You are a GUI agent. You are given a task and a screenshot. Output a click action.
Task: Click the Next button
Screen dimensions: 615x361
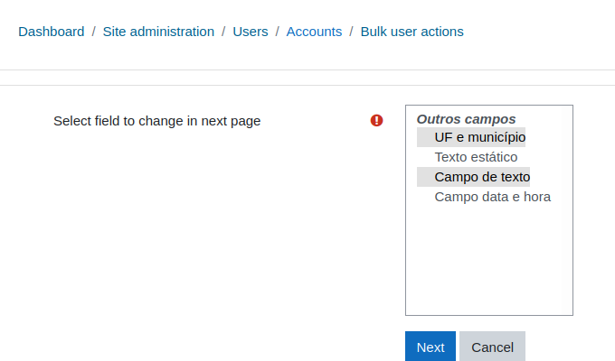tap(430, 347)
